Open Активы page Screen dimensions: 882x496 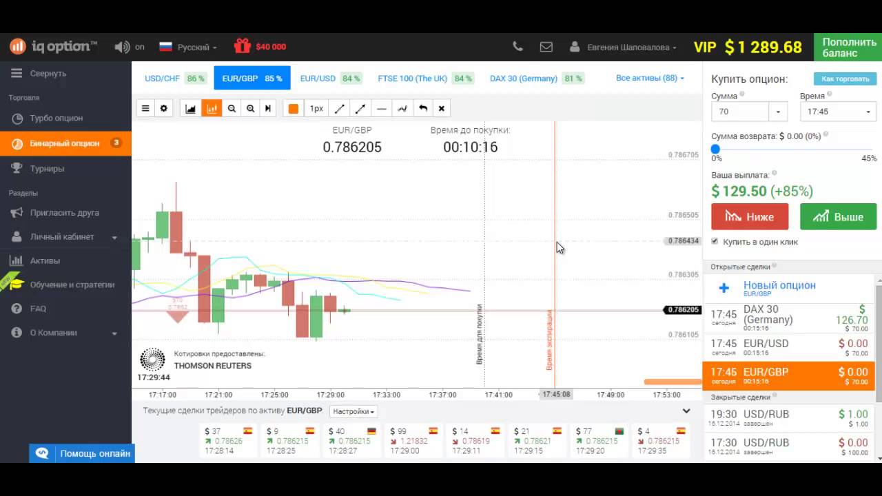pyautogui.click(x=65, y=260)
